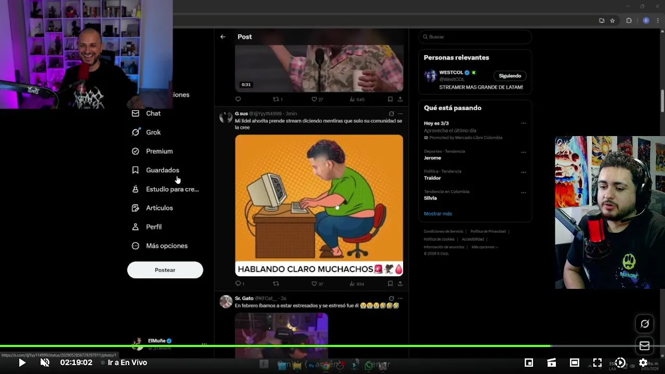Open the video player settings gear
Screen dimensions: 665x374
click(x=643, y=363)
